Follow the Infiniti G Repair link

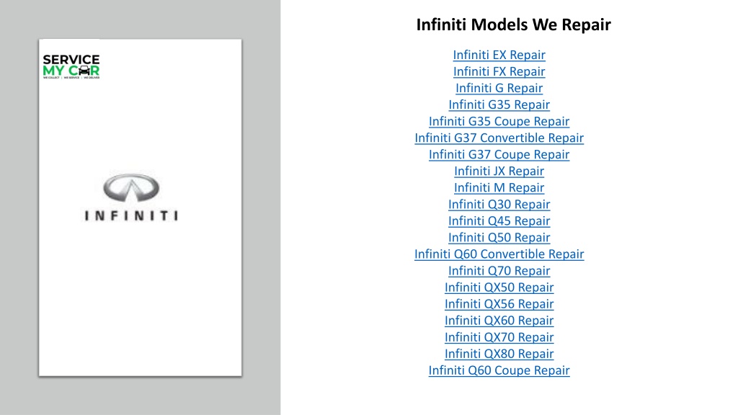click(499, 88)
